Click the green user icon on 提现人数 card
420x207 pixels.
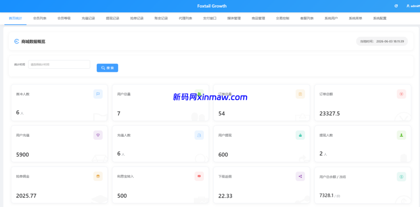coord(401,135)
